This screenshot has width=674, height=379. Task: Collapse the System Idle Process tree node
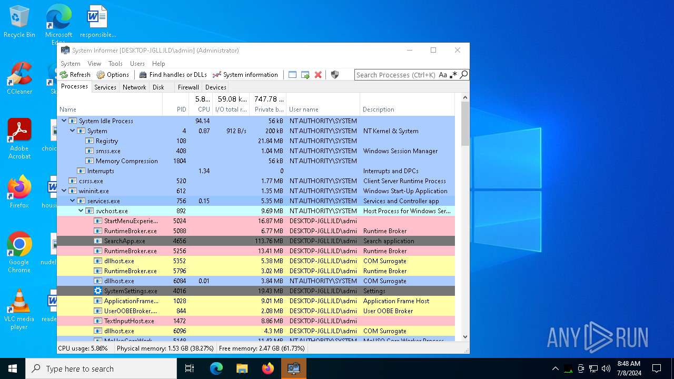[x=64, y=121]
